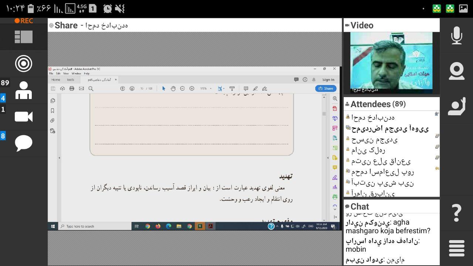The width and height of the screenshot is (473, 266).
Task: Toggle the microphone on the right bar
Action: tap(457, 35)
